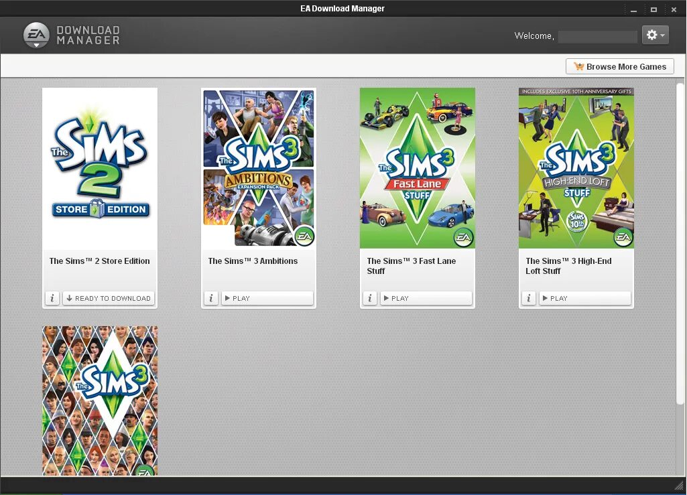
Task: Expand the dropdown arrow beside the gear
Action: pyautogui.click(x=662, y=35)
